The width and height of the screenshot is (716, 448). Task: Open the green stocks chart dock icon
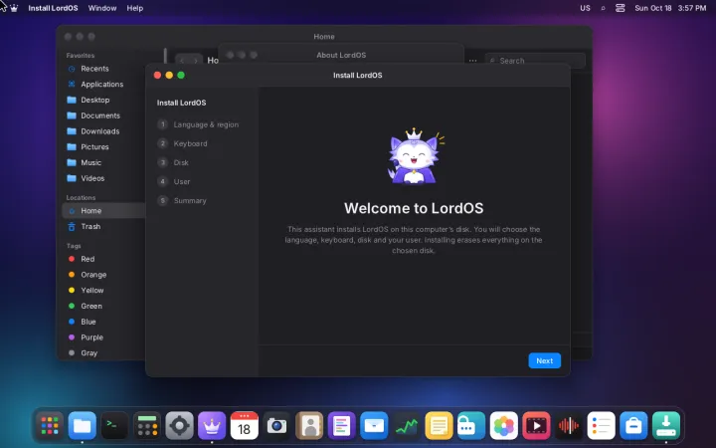[407, 426]
